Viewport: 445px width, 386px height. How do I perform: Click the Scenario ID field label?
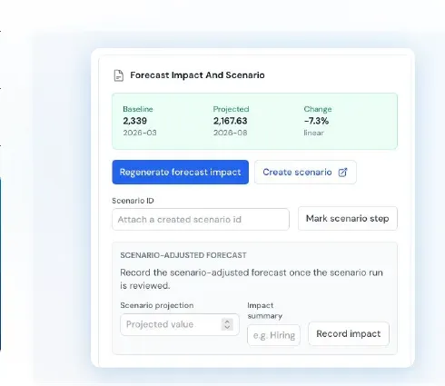coord(133,201)
